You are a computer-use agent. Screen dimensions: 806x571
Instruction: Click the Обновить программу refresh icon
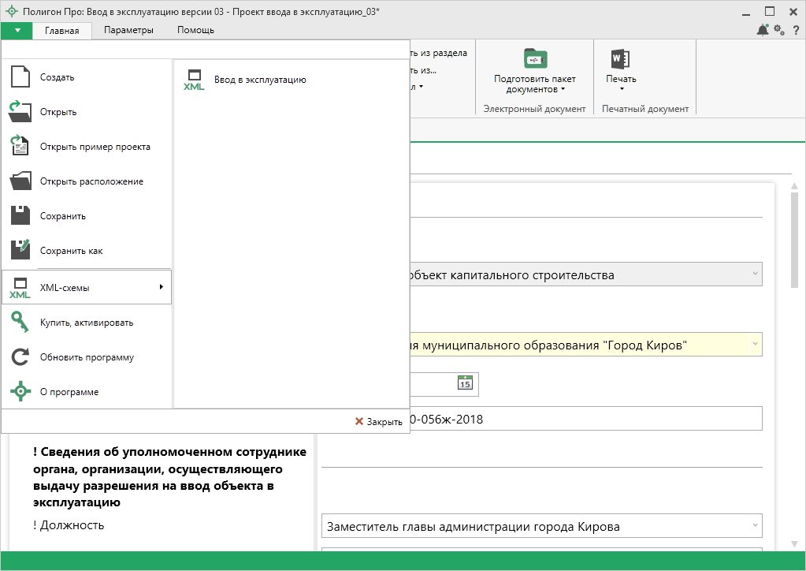point(20,357)
